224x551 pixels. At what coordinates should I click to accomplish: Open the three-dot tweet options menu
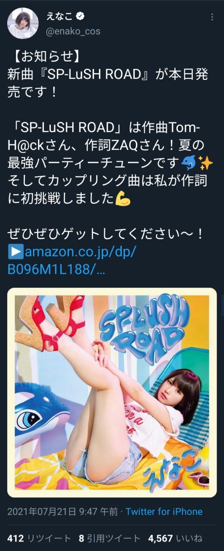212,17
